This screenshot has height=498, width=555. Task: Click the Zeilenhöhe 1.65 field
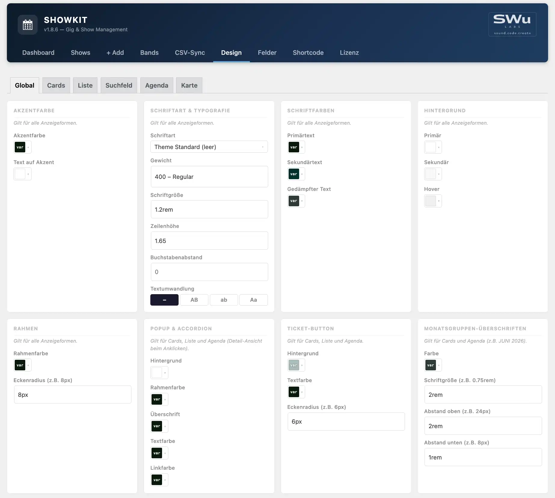click(x=209, y=241)
